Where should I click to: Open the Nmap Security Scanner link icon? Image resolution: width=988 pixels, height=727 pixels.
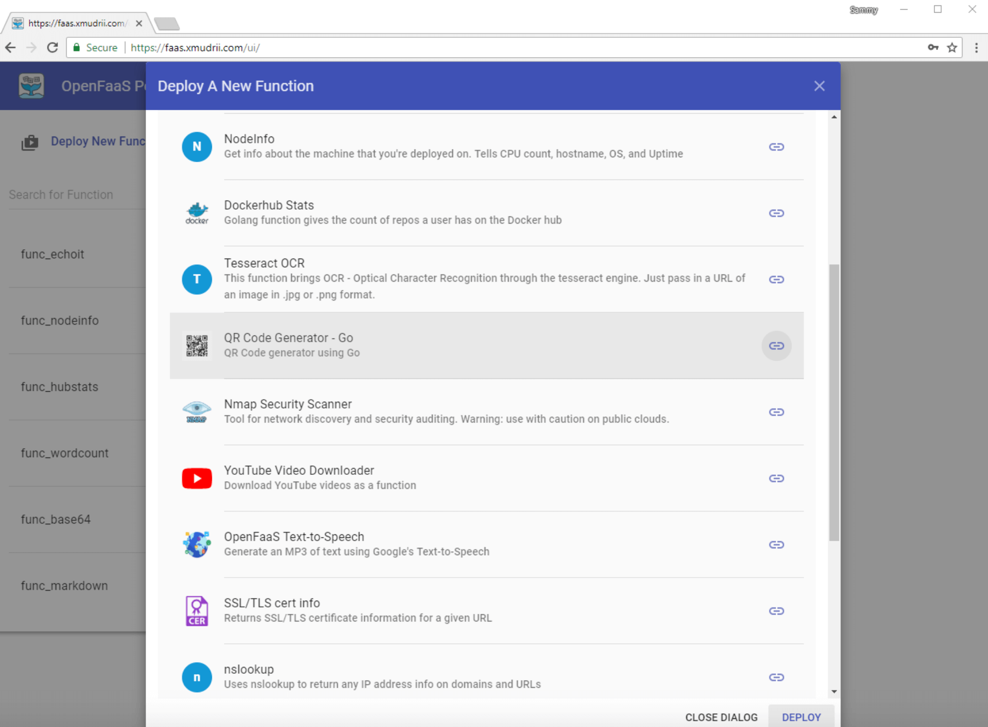(x=776, y=412)
